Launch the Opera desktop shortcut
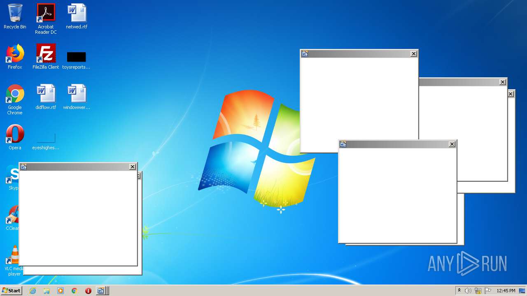The width and height of the screenshot is (527, 296). pos(15,137)
